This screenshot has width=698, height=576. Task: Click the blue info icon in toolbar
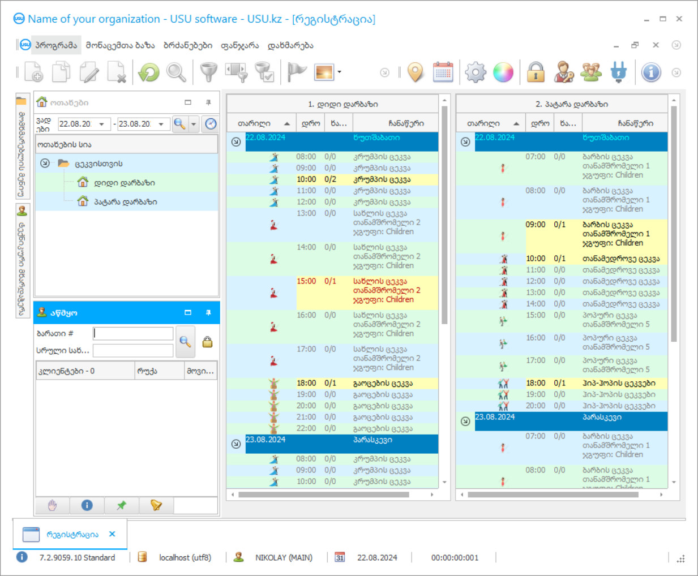tap(651, 72)
